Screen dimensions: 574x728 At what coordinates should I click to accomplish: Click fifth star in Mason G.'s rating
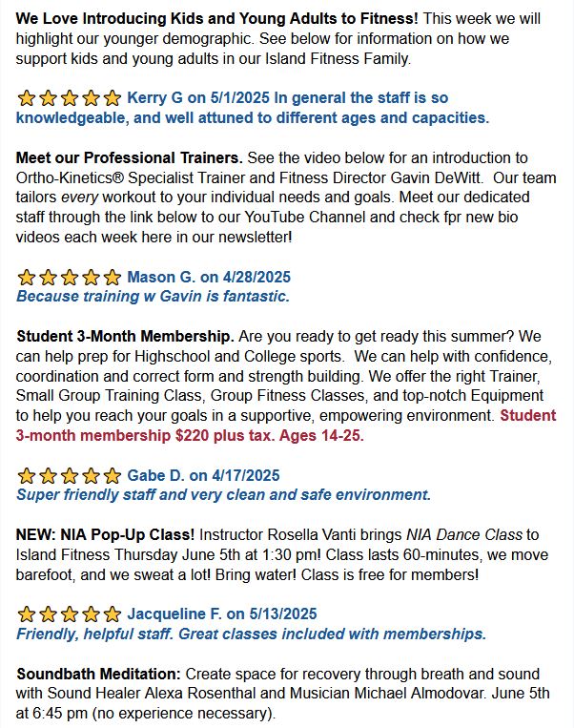pyautogui.click(x=113, y=278)
